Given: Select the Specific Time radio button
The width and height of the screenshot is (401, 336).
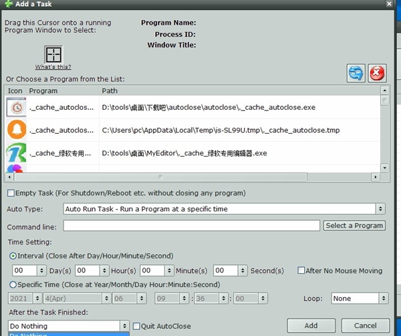Looking at the screenshot, I should (13, 284).
